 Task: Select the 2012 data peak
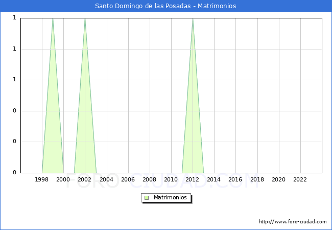click(193, 19)
